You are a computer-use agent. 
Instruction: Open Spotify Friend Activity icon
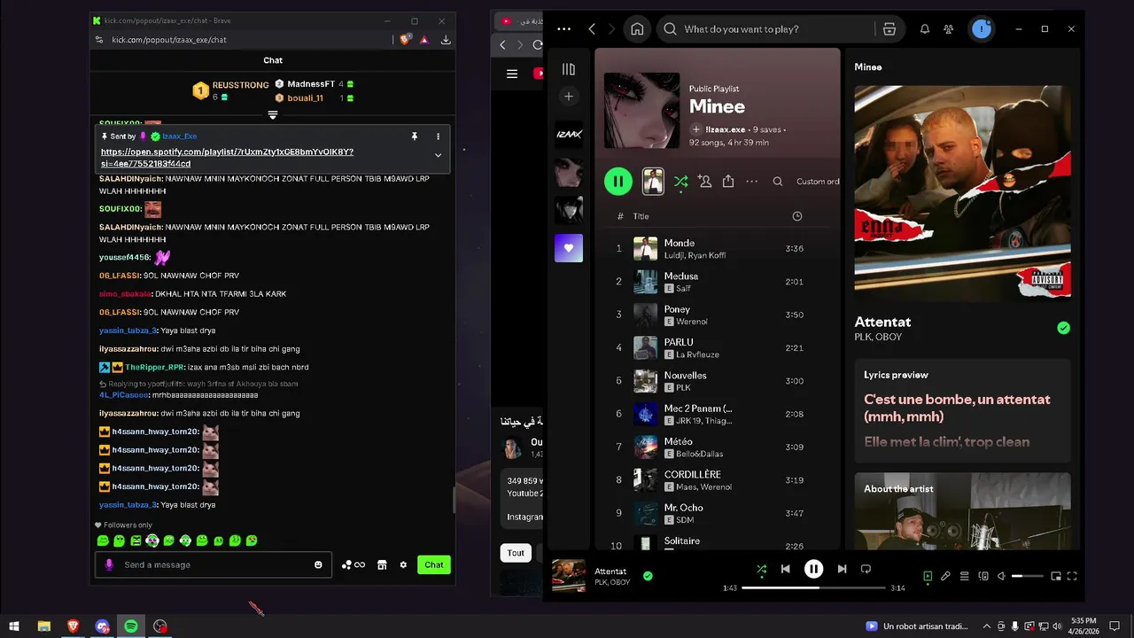pyautogui.click(x=949, y=29)
